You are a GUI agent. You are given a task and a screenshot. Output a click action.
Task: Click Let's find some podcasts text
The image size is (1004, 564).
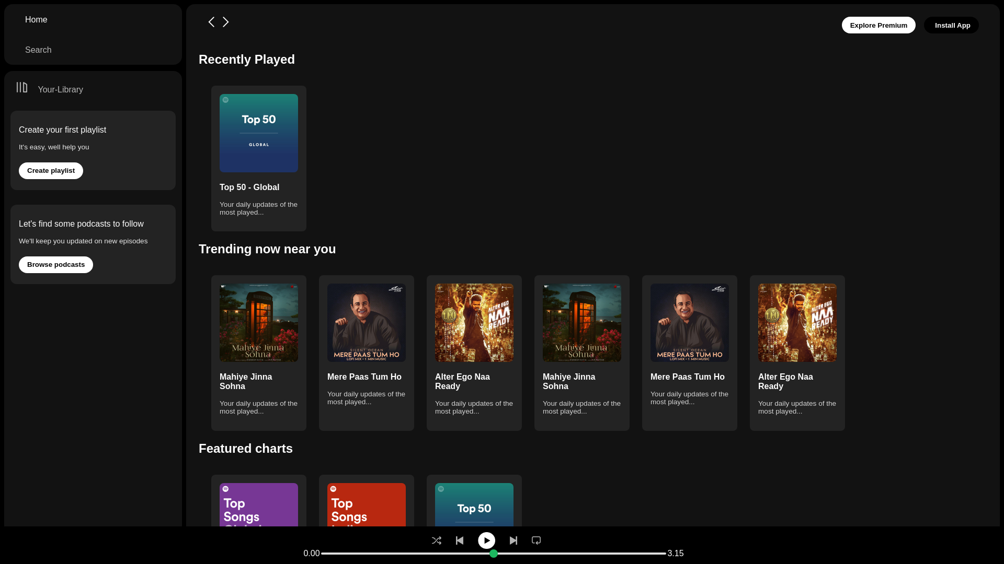click(x=81, y=224)
